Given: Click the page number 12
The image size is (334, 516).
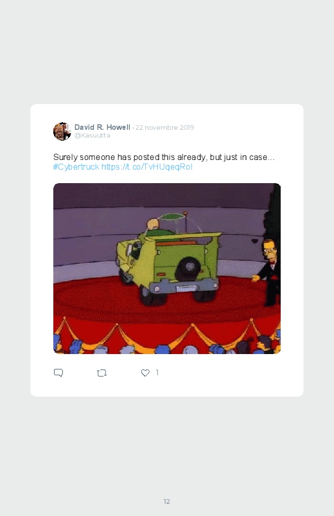Looking at the screenshot, I should point(167,501).
